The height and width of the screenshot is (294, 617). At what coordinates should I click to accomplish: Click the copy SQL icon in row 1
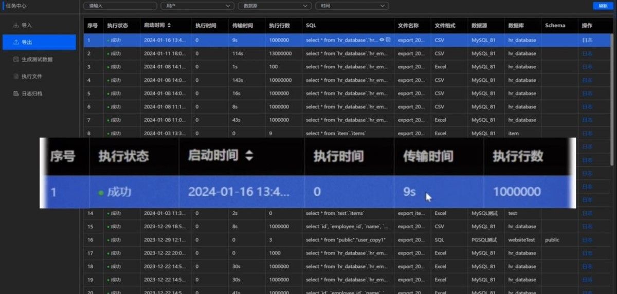pos(388,40)
